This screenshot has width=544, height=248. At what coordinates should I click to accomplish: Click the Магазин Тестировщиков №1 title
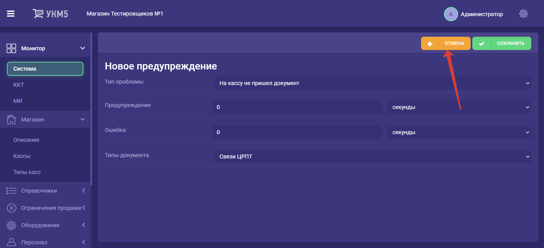[x=125, y=14]
